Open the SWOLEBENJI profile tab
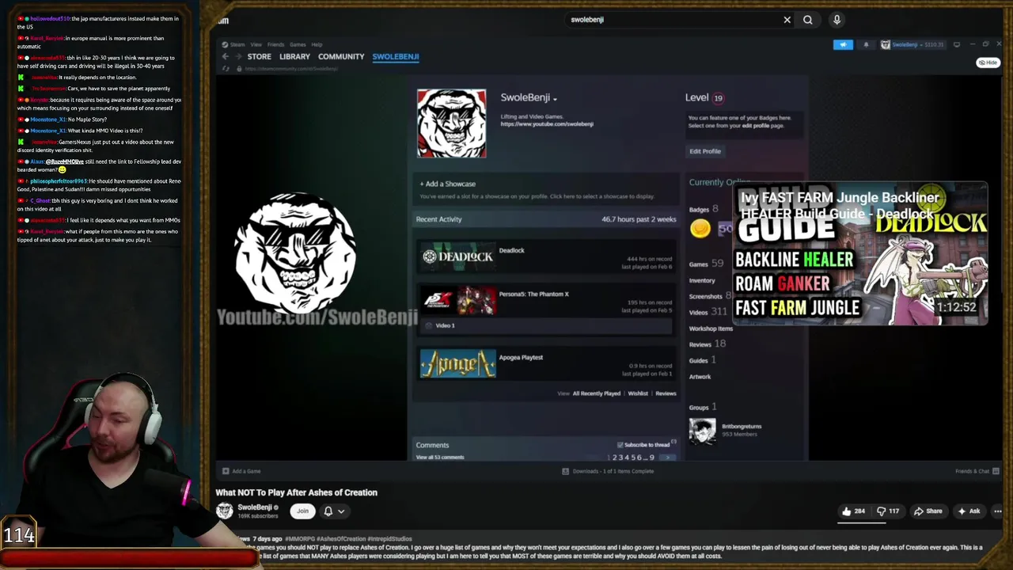 click(x=396, y=57)
